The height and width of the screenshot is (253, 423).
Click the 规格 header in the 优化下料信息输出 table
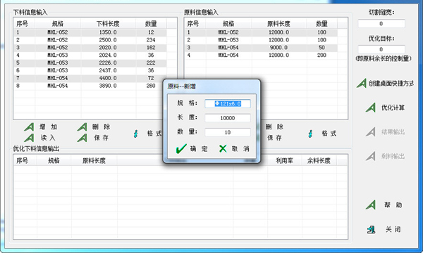[54, 161]
